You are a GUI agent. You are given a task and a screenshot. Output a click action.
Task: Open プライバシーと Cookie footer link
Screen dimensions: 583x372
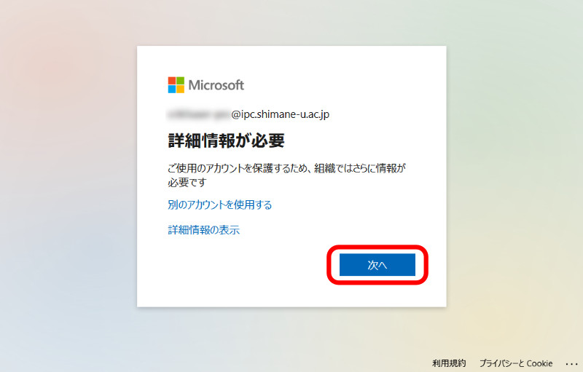(x=516, y=363)
